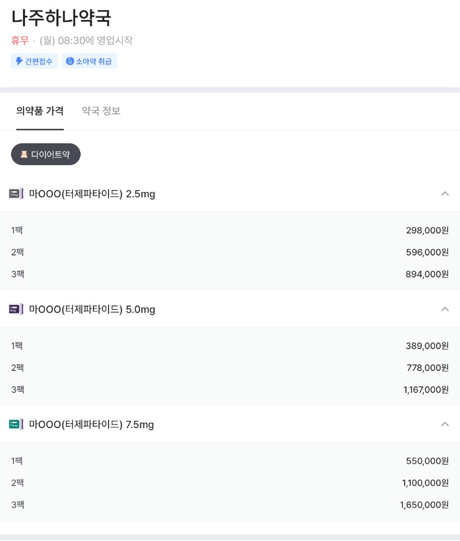This screenshot has height=541, width=460.
Task: Click the 휴무 status label
Action: (20, 40)
